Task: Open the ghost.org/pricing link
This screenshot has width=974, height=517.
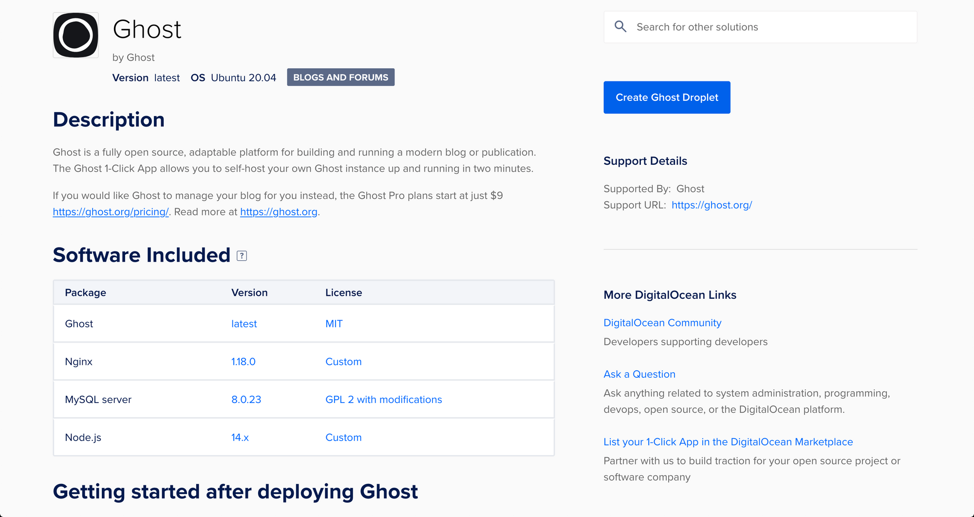Action: pyautogui.click(x=111, y=212)
